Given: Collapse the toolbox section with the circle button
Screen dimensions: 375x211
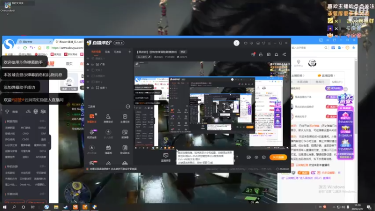Looking at the screenshot, I should 127,106.
